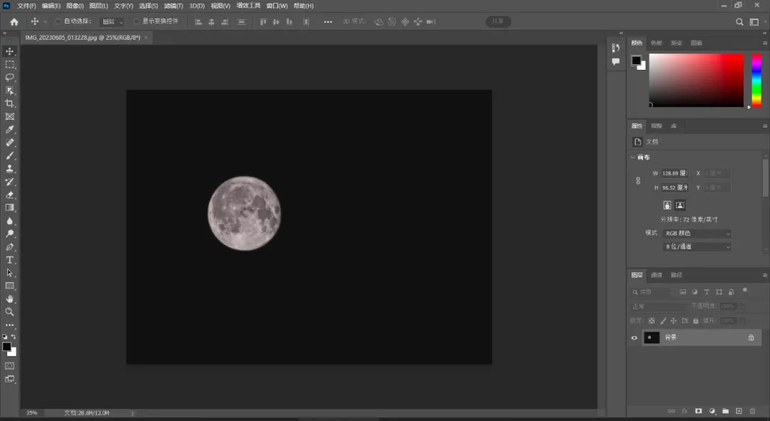Select the Healing Brush tool
Image resolution: width=770 pixels, height=421 pixels.
pos(10,142)
